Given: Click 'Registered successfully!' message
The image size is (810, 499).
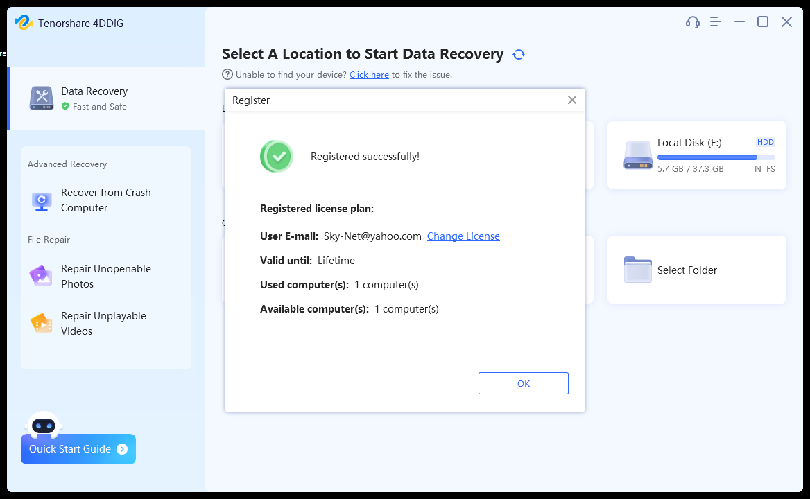Looking at the screenshot, I should [365, 157].
